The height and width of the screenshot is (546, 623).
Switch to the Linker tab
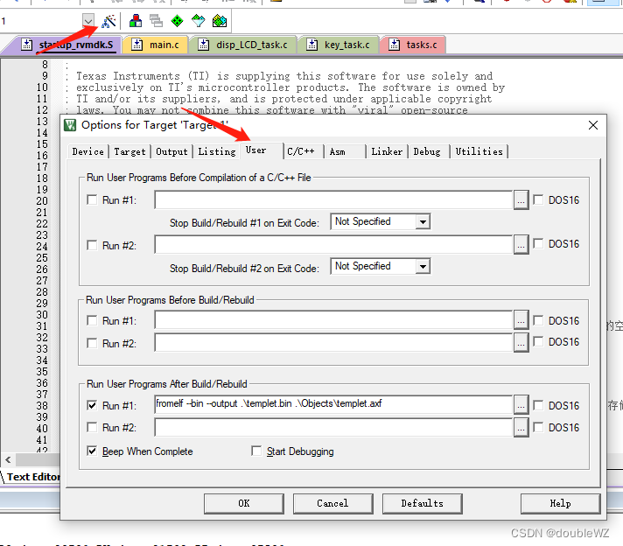point(387,151)
